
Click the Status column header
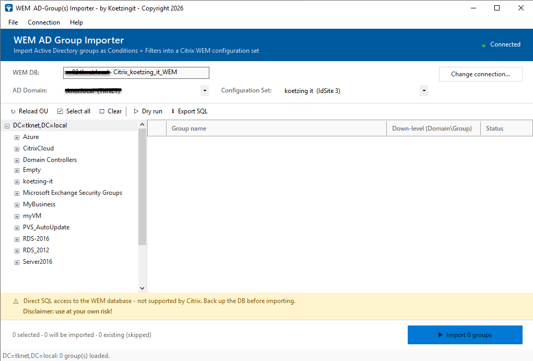point(506,129)
